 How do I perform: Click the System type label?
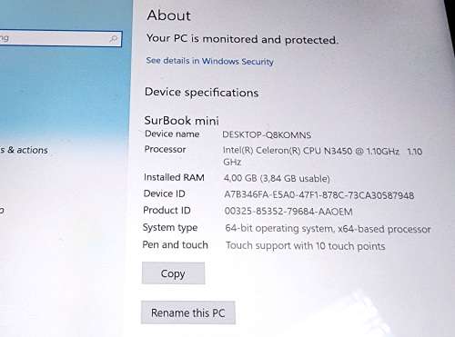170,227
